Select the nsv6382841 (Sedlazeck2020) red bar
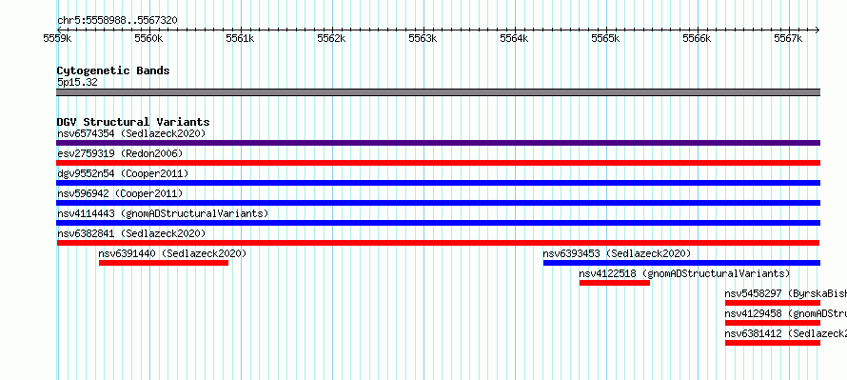Screen dimensions: 847x380 [438, 243]
